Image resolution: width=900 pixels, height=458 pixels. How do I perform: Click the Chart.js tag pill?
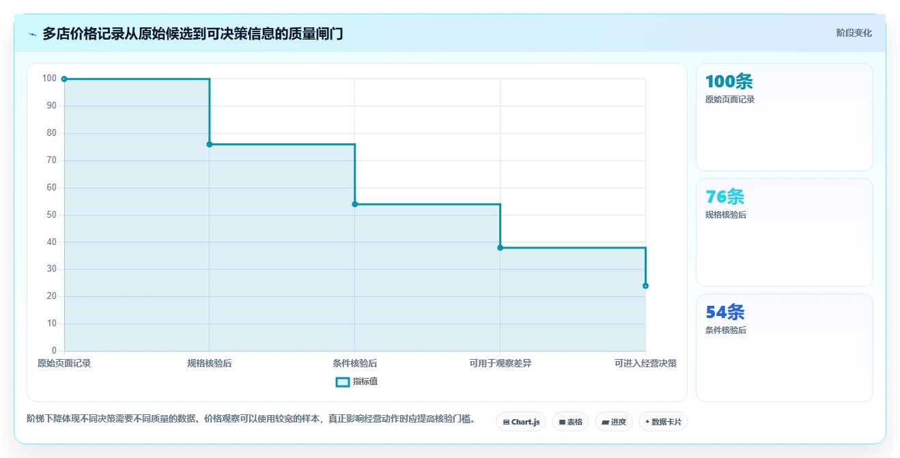(521, 422)
